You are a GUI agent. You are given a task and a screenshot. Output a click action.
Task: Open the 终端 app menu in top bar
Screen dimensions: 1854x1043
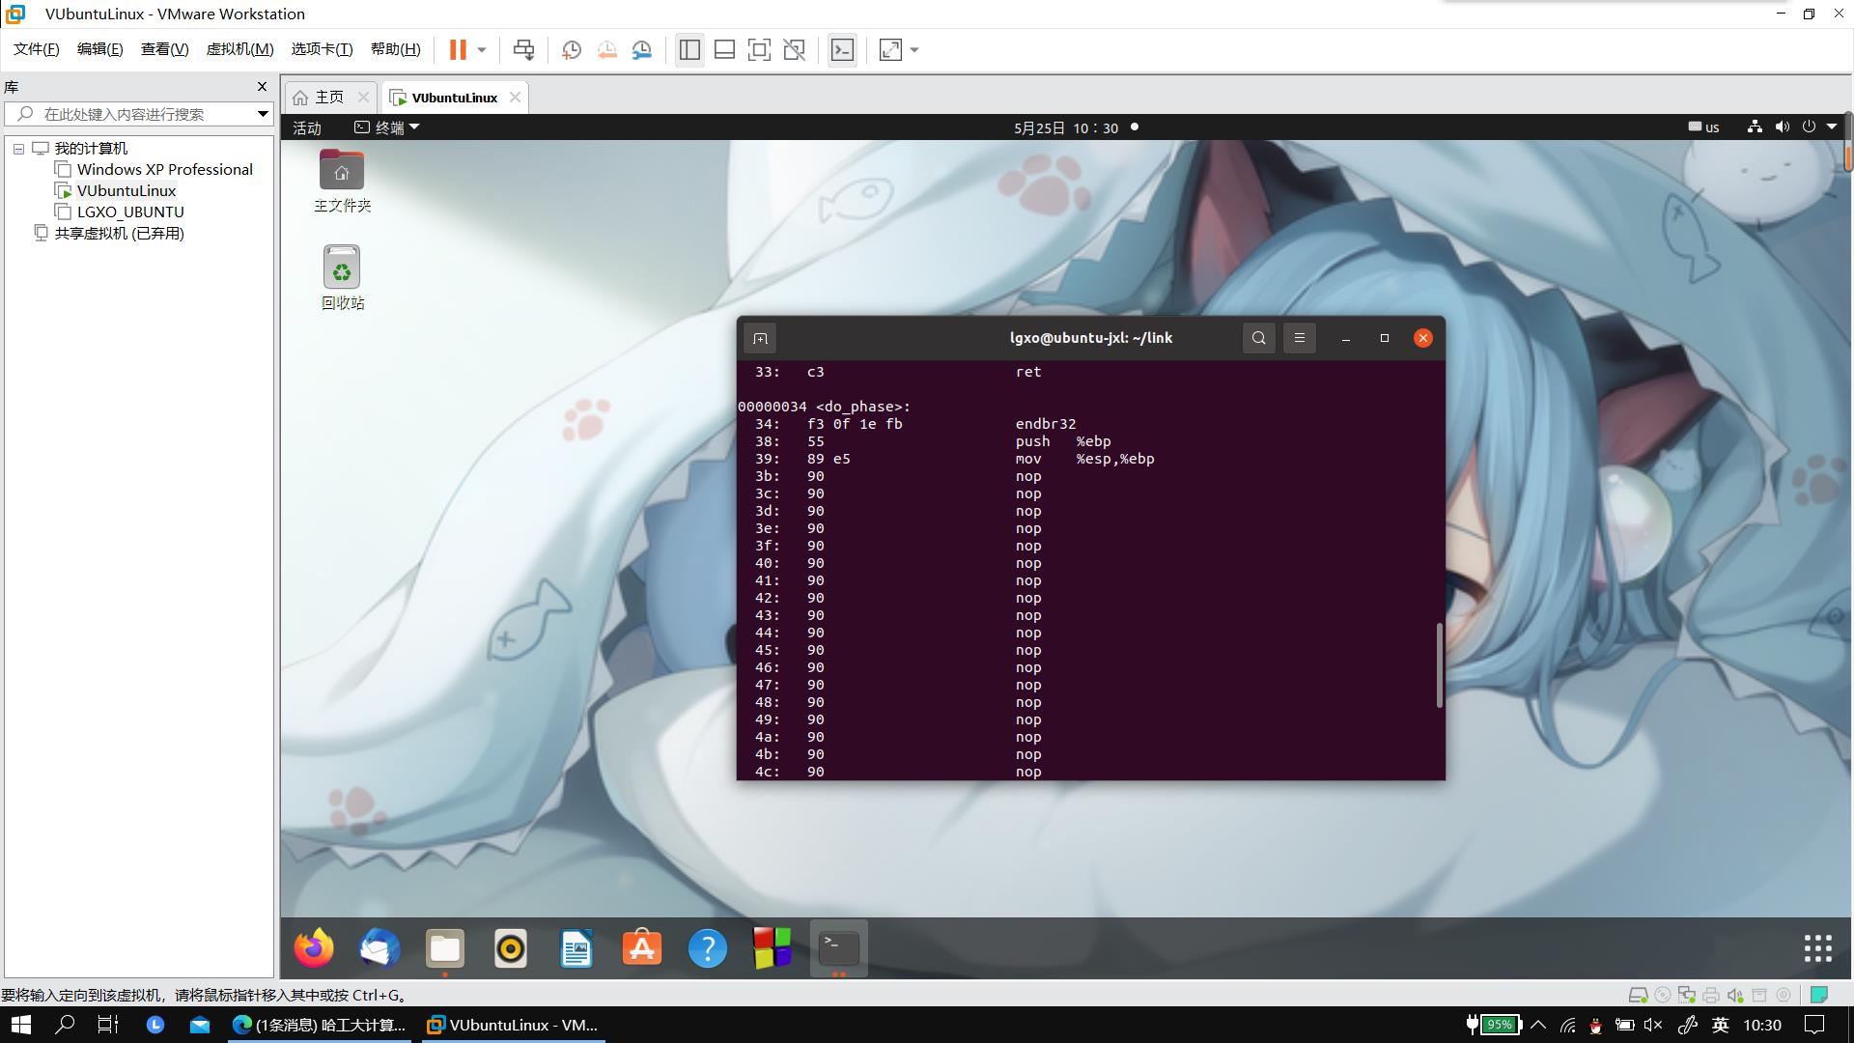click(387, 127)
